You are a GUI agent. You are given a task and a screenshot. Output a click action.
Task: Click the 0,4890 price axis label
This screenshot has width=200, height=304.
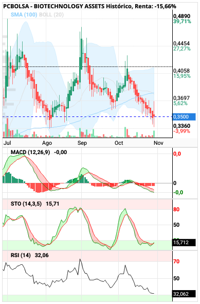tap(182, 16)
